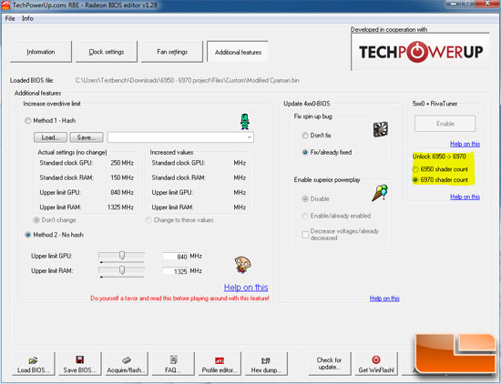
Task: Click the TechPowerUp logo banner
Action: pyautogui.click(x=420, y=51)
